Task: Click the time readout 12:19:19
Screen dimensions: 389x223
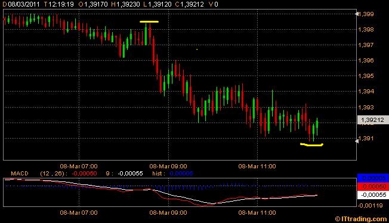Action: coord(61,4)
